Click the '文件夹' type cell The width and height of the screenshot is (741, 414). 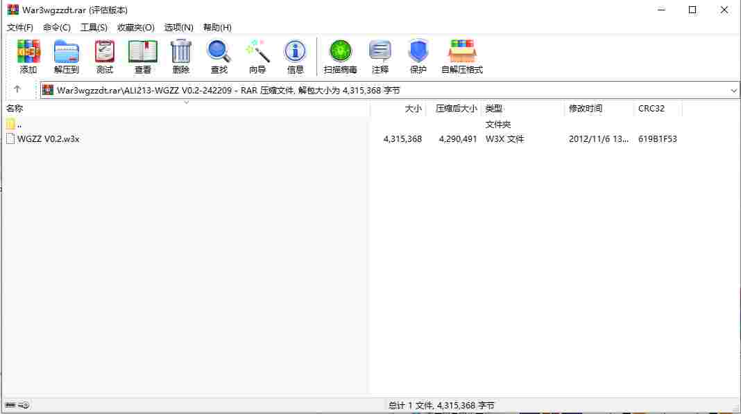click(x=498, y=125)
